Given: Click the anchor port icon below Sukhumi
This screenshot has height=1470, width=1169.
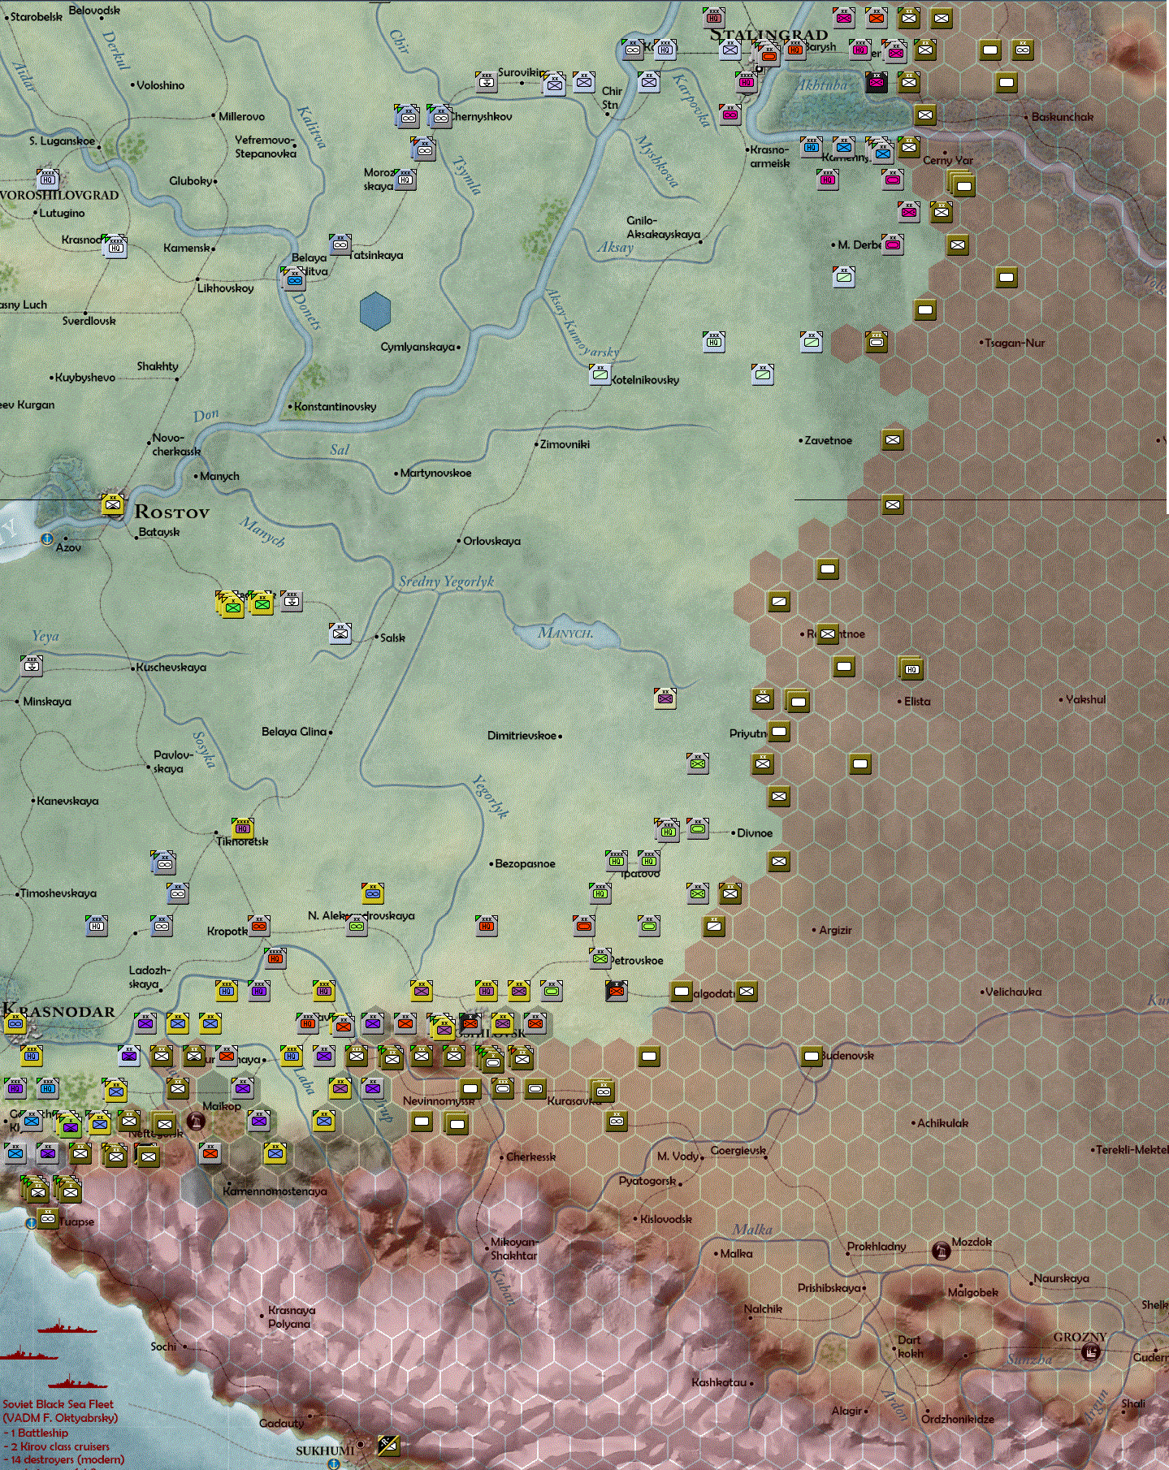Looking at the screenshot, I should point(333,1464).
